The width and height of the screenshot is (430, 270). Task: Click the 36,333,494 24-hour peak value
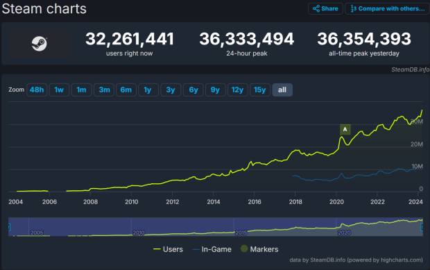tap(246, 39)
